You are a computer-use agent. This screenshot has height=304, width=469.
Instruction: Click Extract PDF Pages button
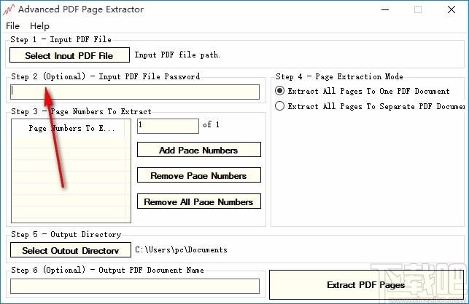pyautogui.click(x=366, y=285)
